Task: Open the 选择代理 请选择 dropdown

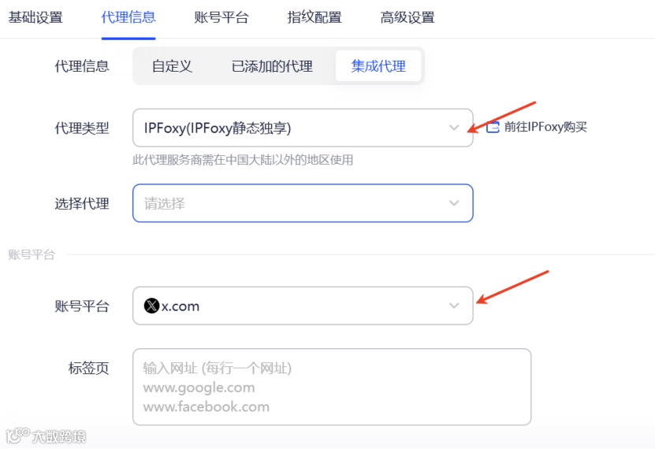Action: (303, 203)
